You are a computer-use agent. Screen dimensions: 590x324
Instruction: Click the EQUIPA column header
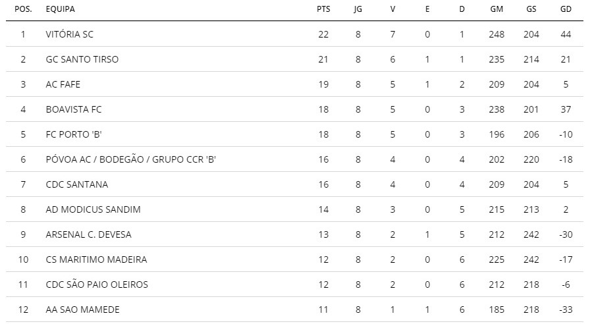(x=60, y=9)
